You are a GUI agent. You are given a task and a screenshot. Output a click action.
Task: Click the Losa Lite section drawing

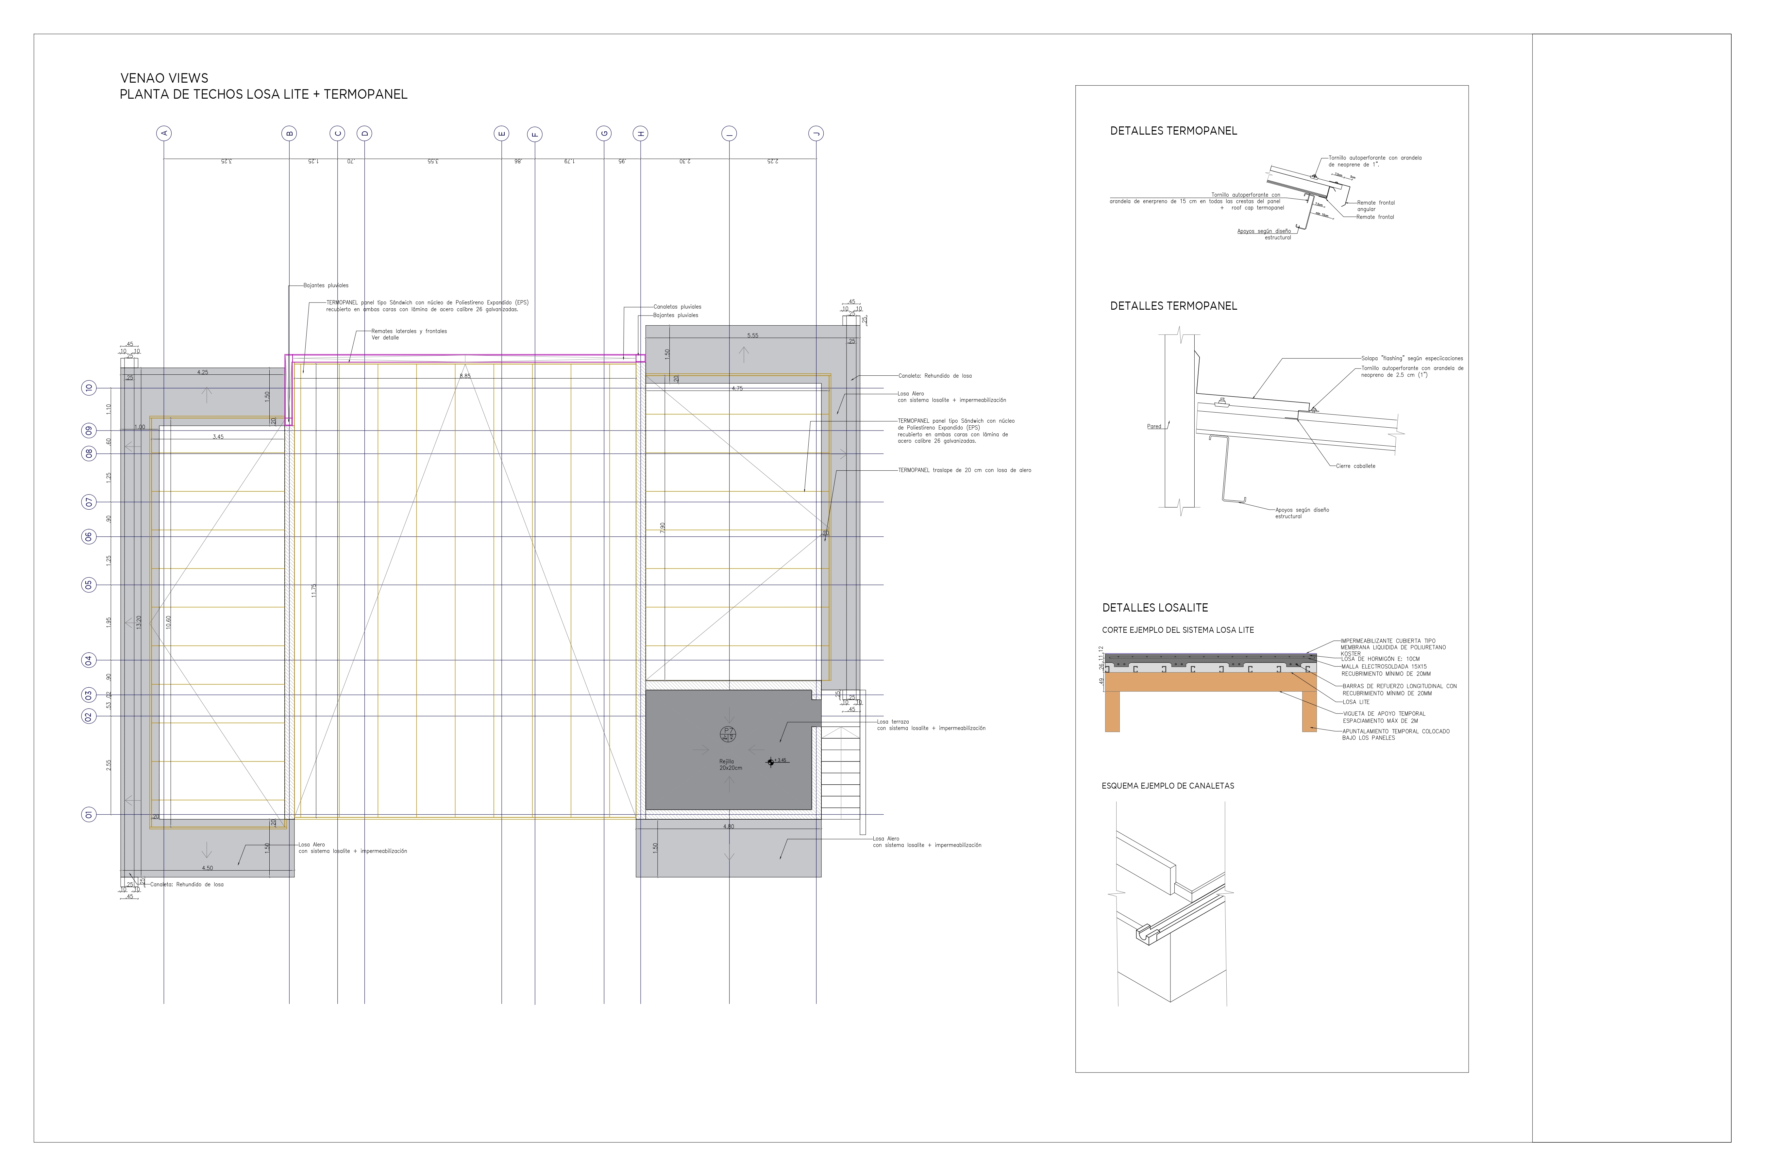pos(1210,692)
